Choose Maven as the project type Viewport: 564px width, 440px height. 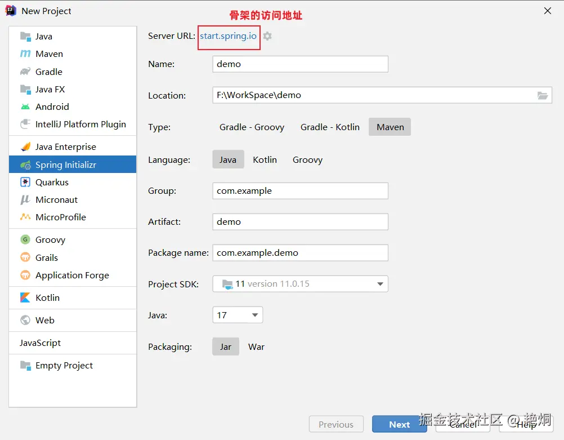tap(390, 127)
